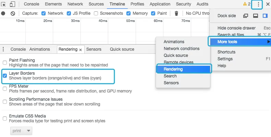
Task: Open the CPU throttling dropdown
Action: (197, 13)
